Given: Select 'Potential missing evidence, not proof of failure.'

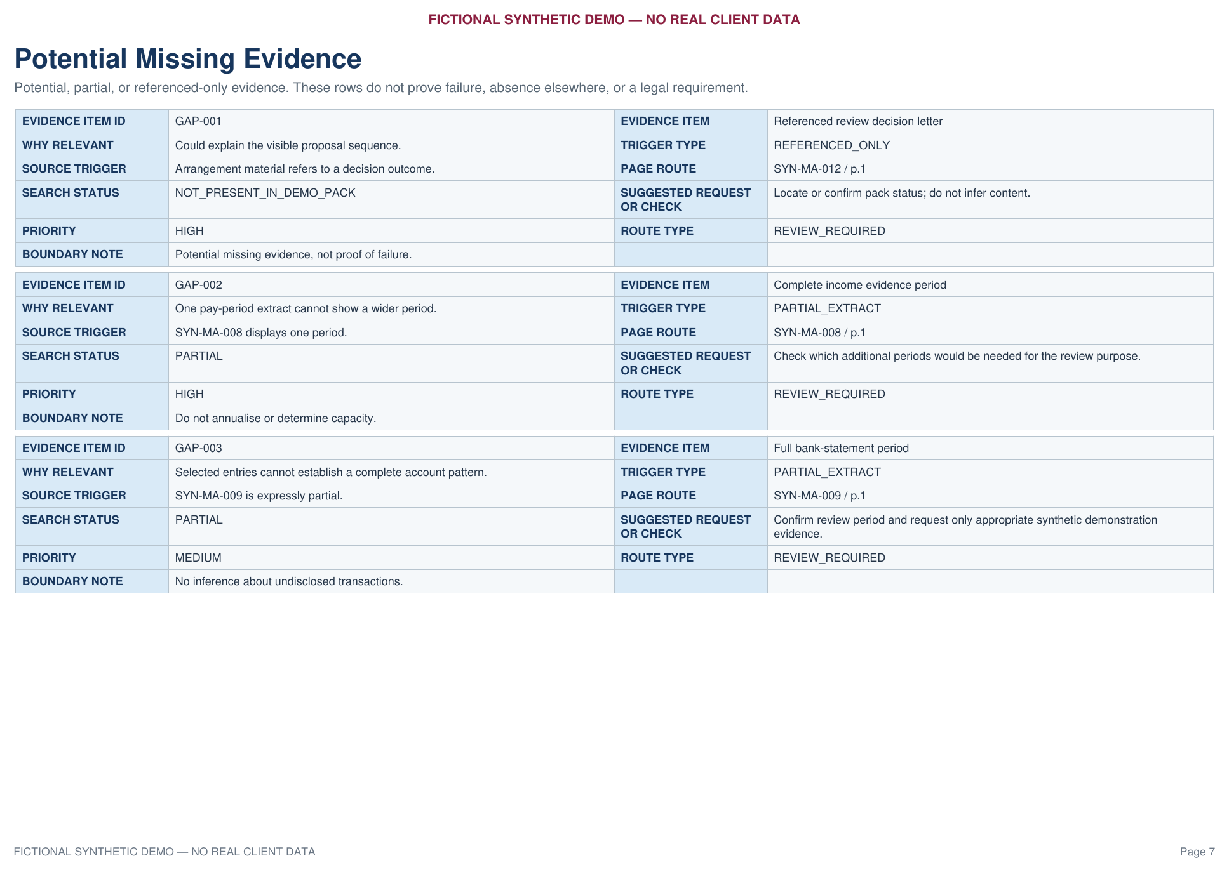Looking at the screenshot, I should [x=293, y=254].
